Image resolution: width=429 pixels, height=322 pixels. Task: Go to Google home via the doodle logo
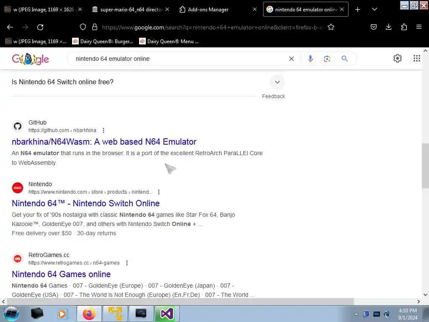point(30,59)
